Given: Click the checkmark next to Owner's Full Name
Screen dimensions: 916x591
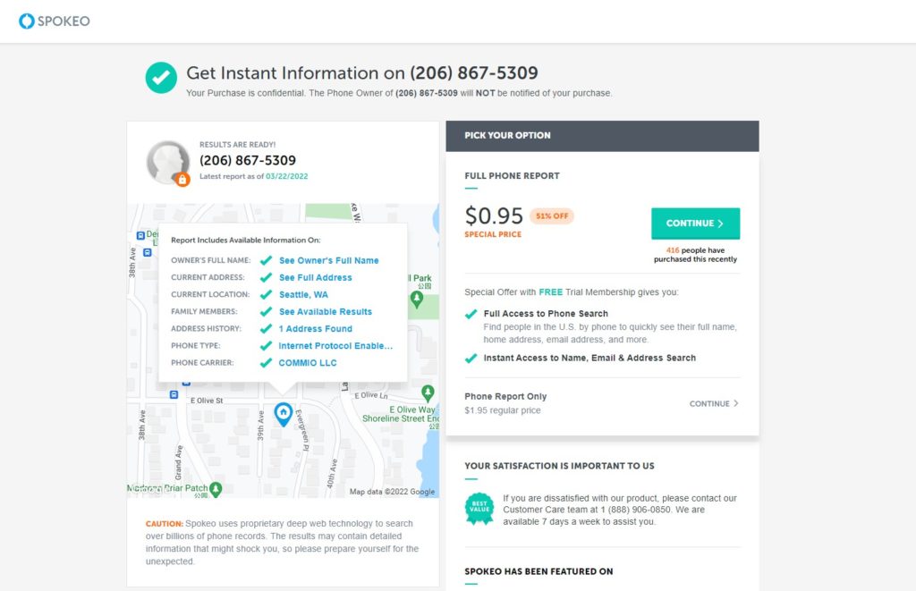Looking at the screenshot, I should point(266,260).
